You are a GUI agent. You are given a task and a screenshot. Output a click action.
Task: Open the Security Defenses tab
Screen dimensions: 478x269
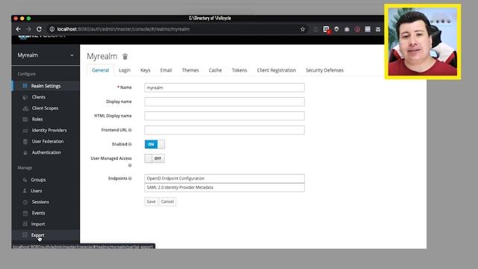[325, 70]
